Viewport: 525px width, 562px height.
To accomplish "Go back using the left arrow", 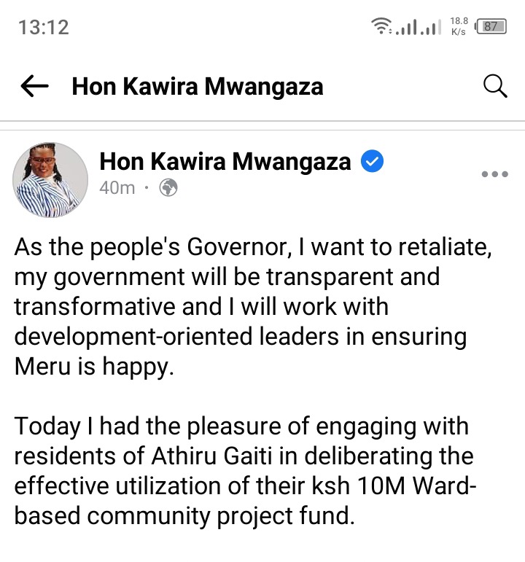I will click(34, 86).
